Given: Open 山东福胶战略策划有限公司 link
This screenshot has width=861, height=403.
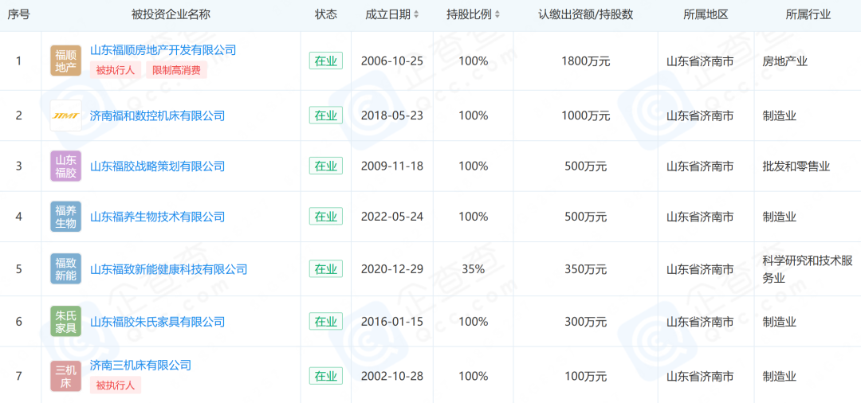Looking at the screenshot, I should pyautogui.click(x=158, y=166).
